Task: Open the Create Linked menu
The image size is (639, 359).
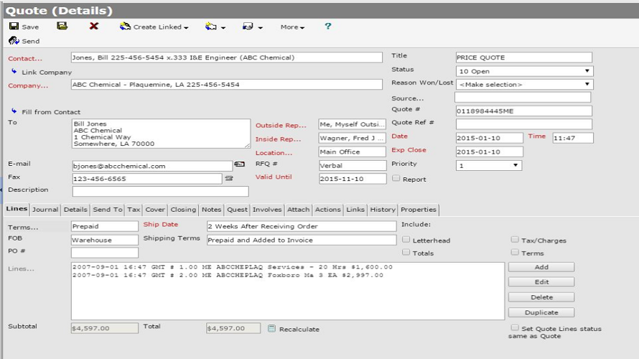Action: pos(154,27)
